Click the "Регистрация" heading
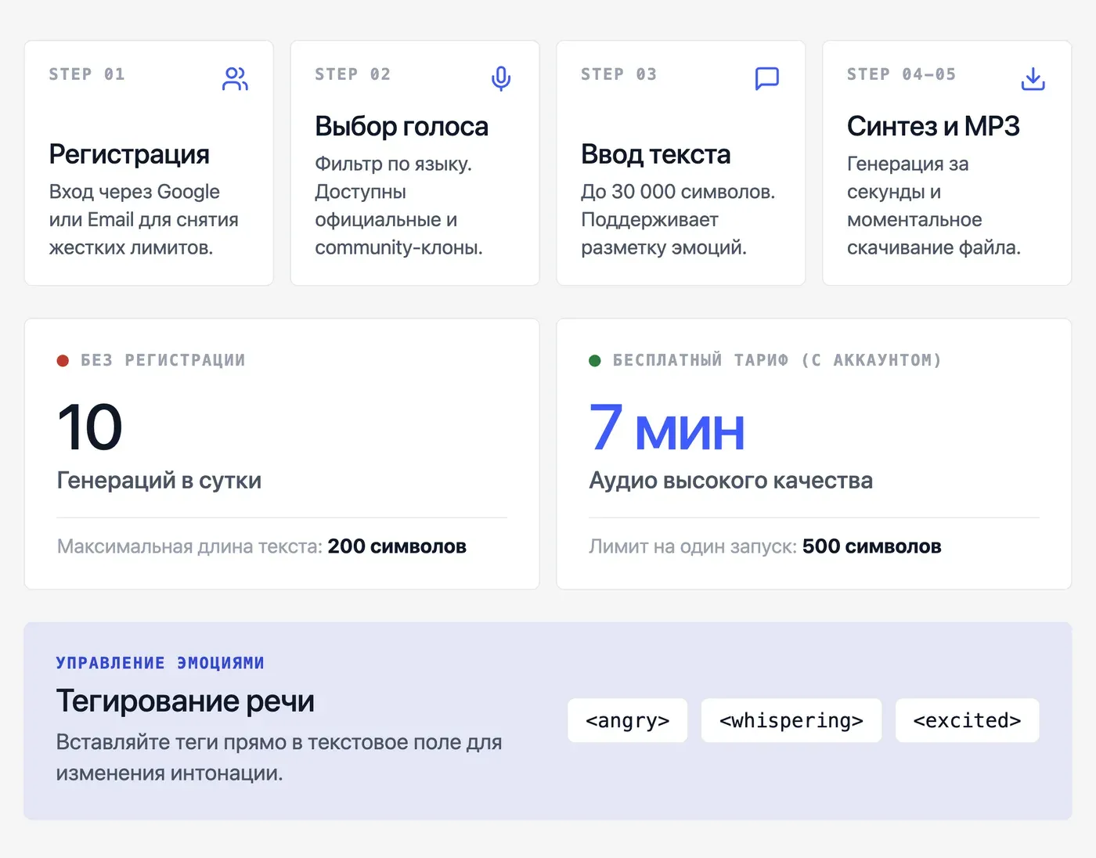The image size is (1096, 858). [129, 154]
